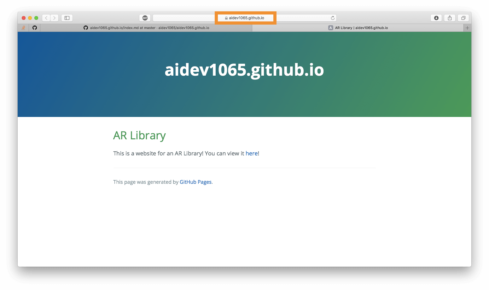Open a new tab with plus button
The image size is (489, 290).
[467, 28]
